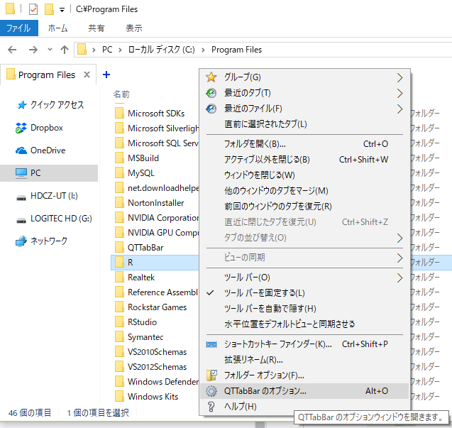This screenshot has height=428, width=452.
Task: Choose 水平位置をデフォルトビューと同期させる entry
Action: click(304, 324)
